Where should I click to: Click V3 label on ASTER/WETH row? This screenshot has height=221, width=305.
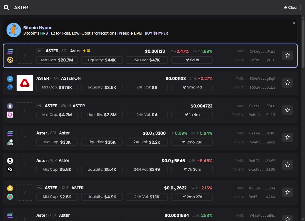coord(40,106)
